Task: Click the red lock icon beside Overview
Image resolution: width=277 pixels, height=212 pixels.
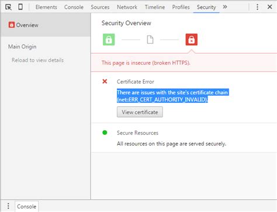Action: pyautogui.click(x=12, y=25)
